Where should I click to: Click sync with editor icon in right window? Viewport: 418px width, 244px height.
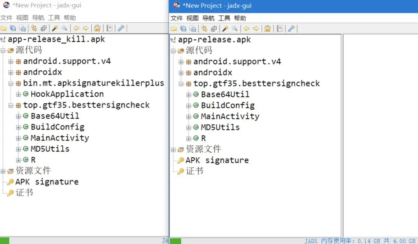coord(204,29)
